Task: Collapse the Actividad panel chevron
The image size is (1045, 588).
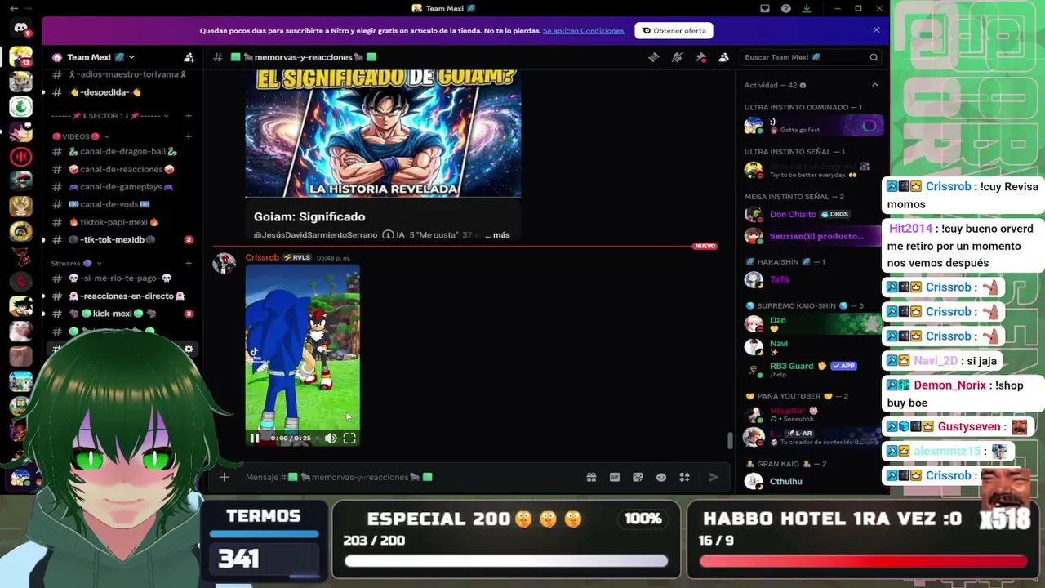Action: (x=874, y=85)
